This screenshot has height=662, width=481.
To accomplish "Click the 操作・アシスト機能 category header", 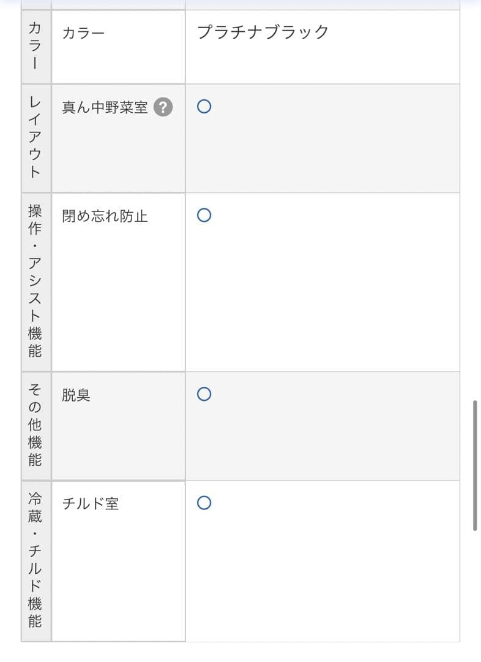I will point(35,281).
